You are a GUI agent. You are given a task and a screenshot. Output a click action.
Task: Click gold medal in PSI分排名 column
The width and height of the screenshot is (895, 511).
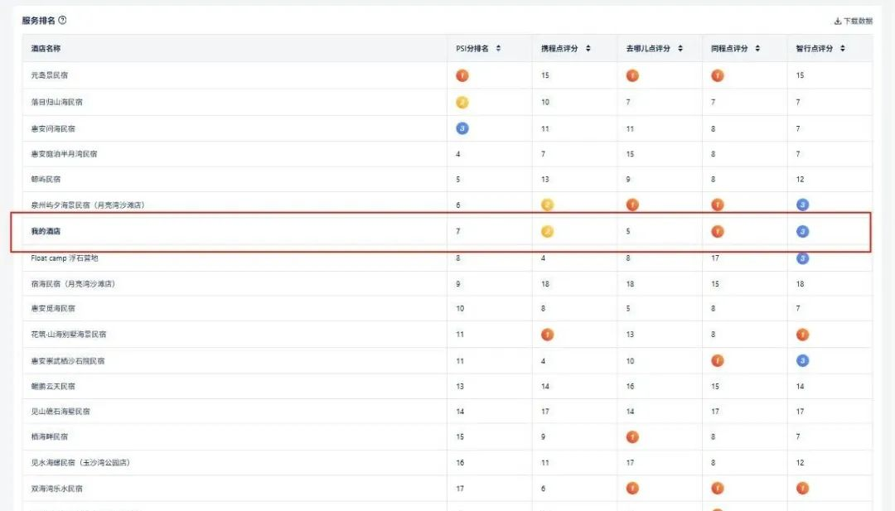(462, 102)
